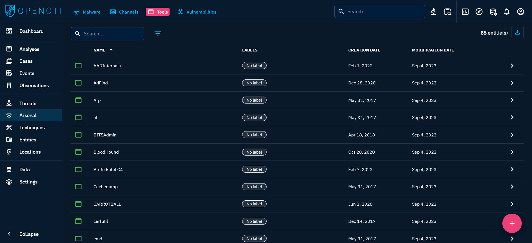Open the user profile icon
This screenshot has width=532, height=243.
(x=520, y=12)
